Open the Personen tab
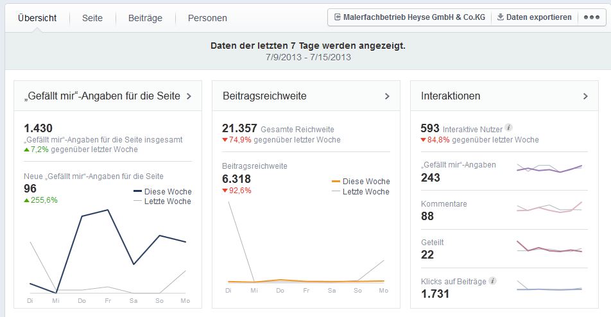 (207, 18)
